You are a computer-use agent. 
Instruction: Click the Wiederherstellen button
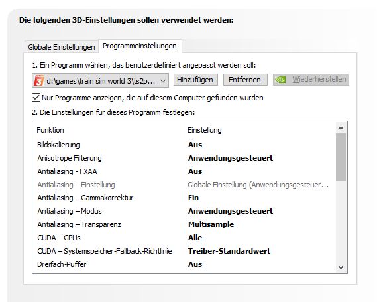[x=311, y=80]
